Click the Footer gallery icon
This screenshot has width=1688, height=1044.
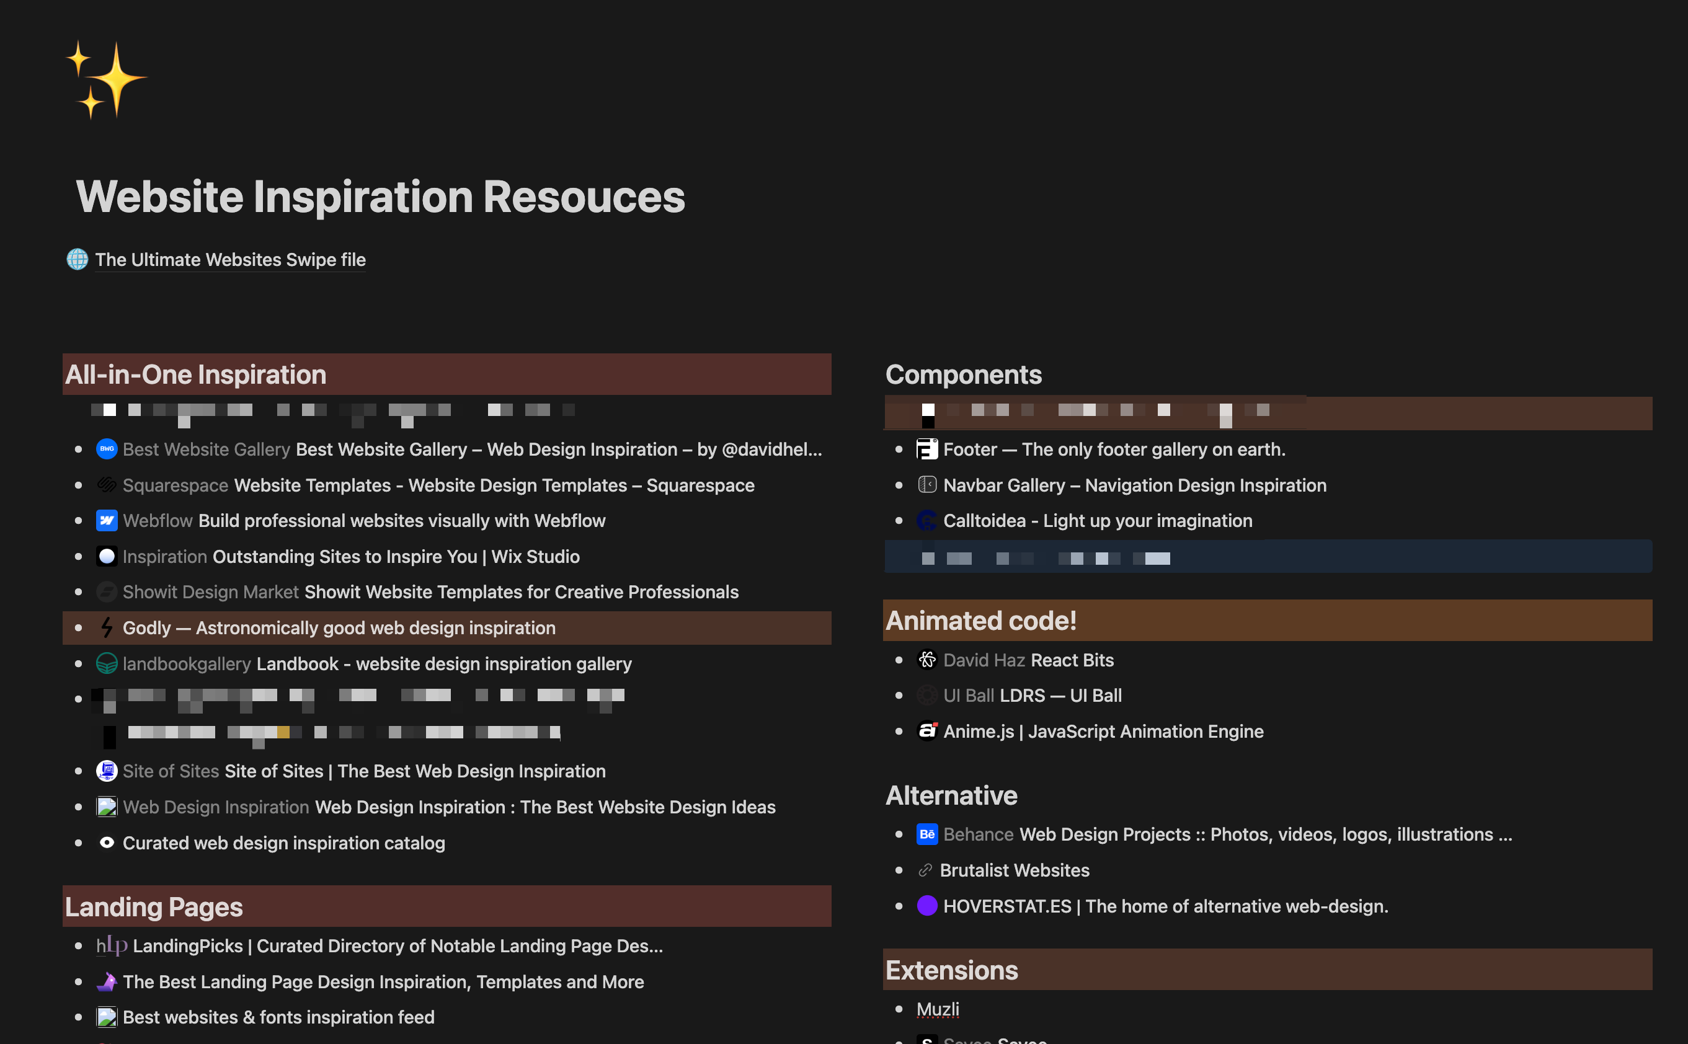(x=927, y=449)
